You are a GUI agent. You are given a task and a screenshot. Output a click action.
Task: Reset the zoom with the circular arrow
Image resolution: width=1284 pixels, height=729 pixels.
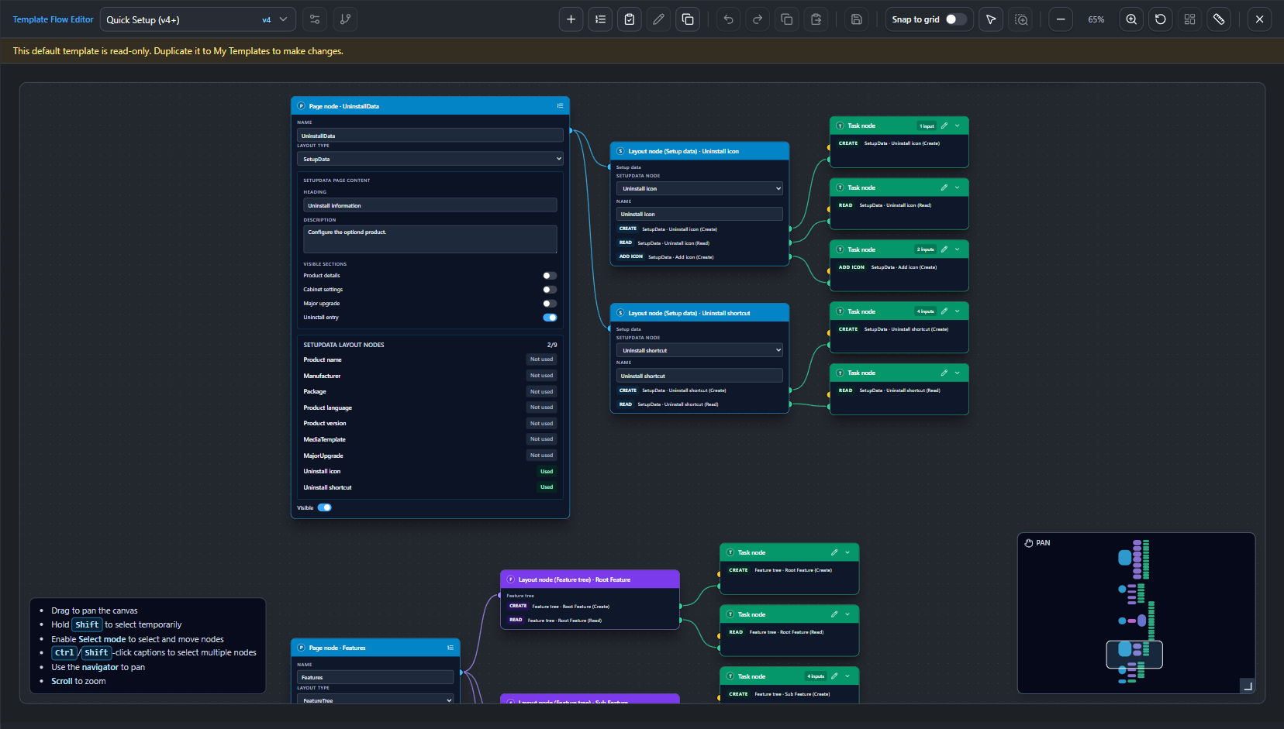pos(1161,19)
